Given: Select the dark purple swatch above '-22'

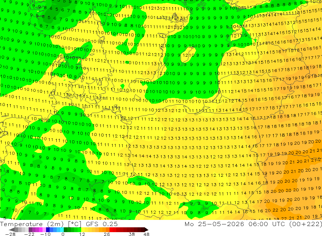Looking at the screenshot, I should coord(30,230).
